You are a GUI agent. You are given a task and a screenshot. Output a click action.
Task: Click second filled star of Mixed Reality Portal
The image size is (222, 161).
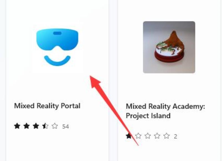pos(26,126)
